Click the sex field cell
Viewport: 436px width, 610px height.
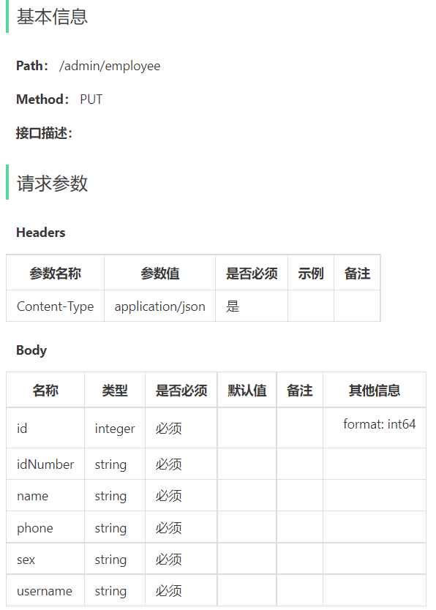click(45, 560)
